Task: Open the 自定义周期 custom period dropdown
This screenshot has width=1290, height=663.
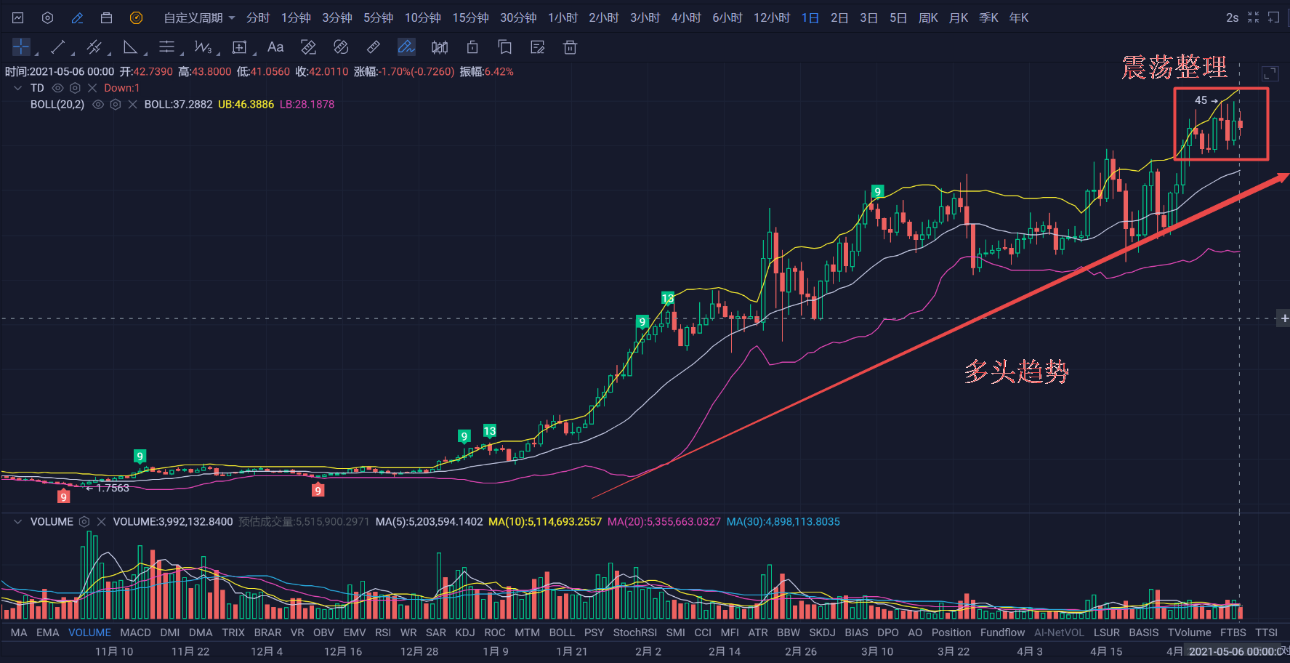Action: point(199,17)
